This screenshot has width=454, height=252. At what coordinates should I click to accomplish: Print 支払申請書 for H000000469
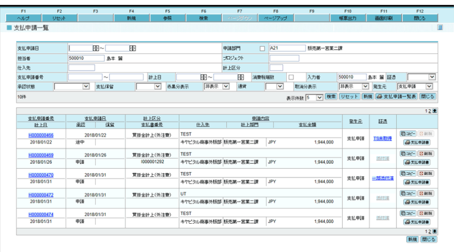(x=417, y=162)
